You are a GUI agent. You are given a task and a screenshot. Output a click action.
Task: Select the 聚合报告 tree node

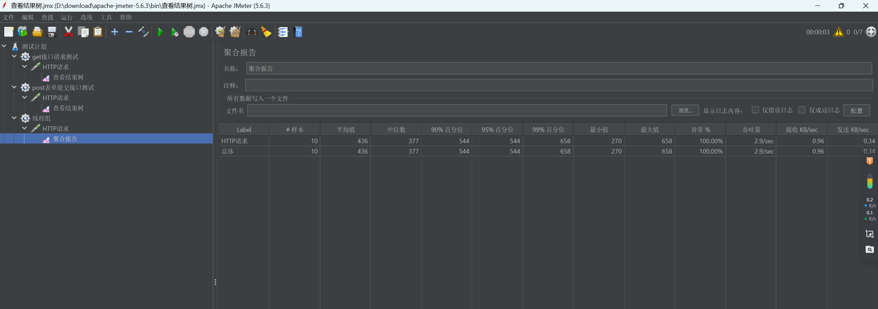click(65, 139)
